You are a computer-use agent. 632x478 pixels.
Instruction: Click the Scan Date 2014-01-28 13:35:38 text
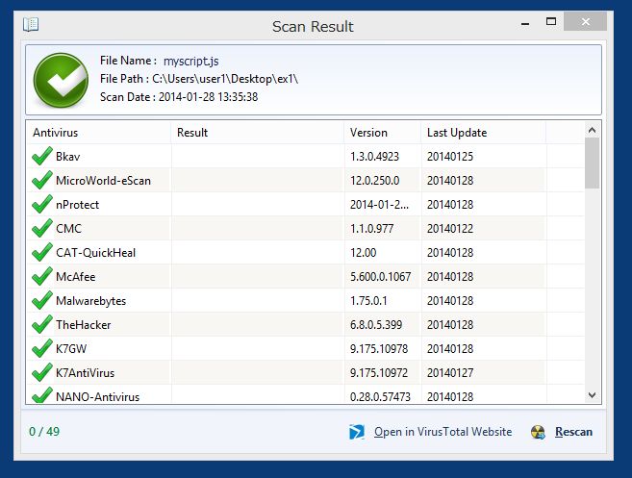click(179, 97)
